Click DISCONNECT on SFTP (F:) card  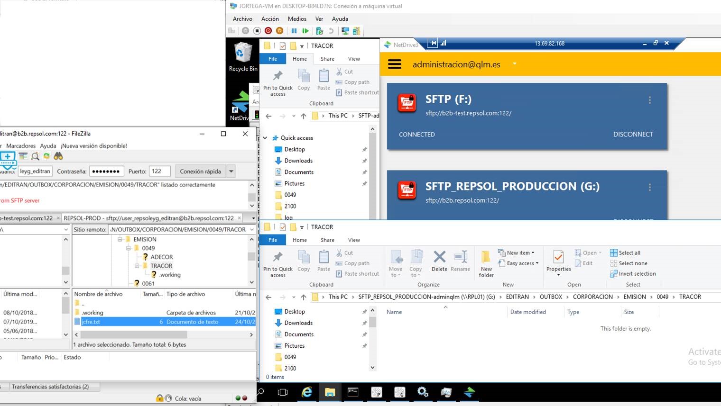(633, 135)
